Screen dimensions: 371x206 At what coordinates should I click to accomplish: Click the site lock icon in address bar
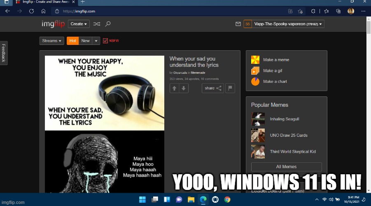tap(57, 11)
